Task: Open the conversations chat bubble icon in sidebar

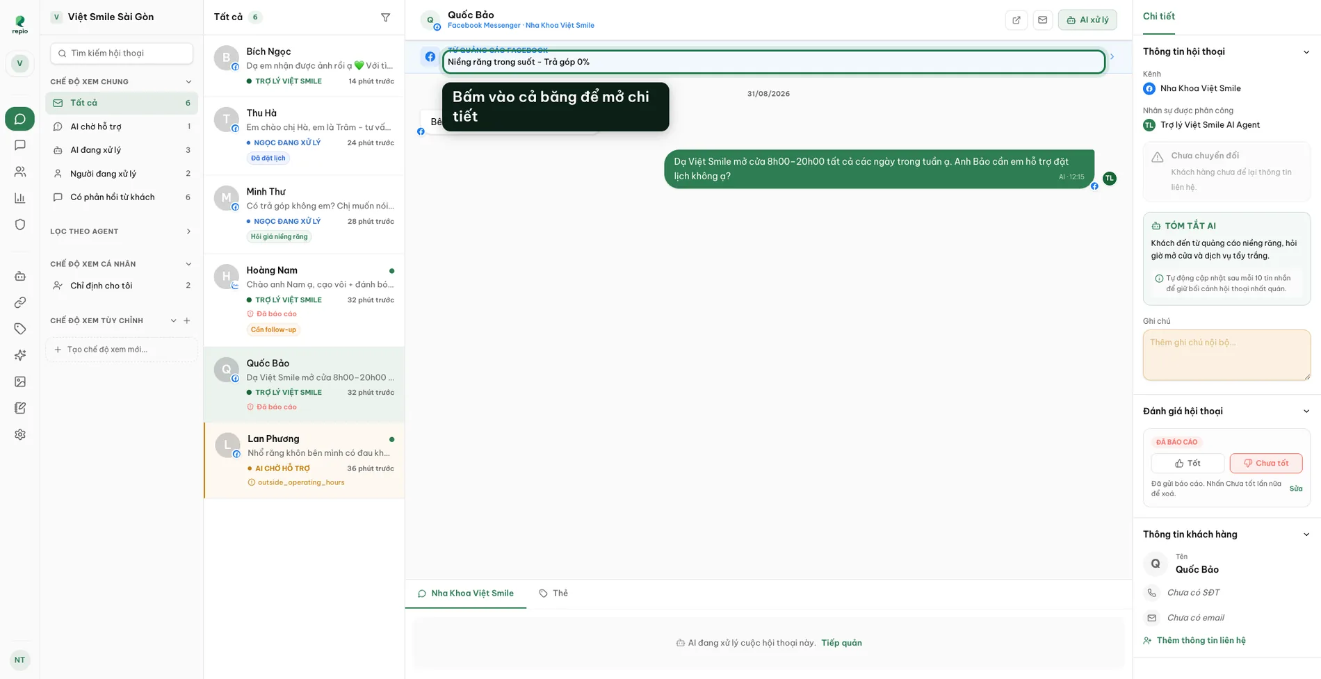Action: (x=19, y=119)
